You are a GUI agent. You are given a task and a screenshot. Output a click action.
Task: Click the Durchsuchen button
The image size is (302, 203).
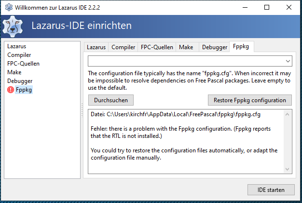pyautogui.click(x=111, y=100)
